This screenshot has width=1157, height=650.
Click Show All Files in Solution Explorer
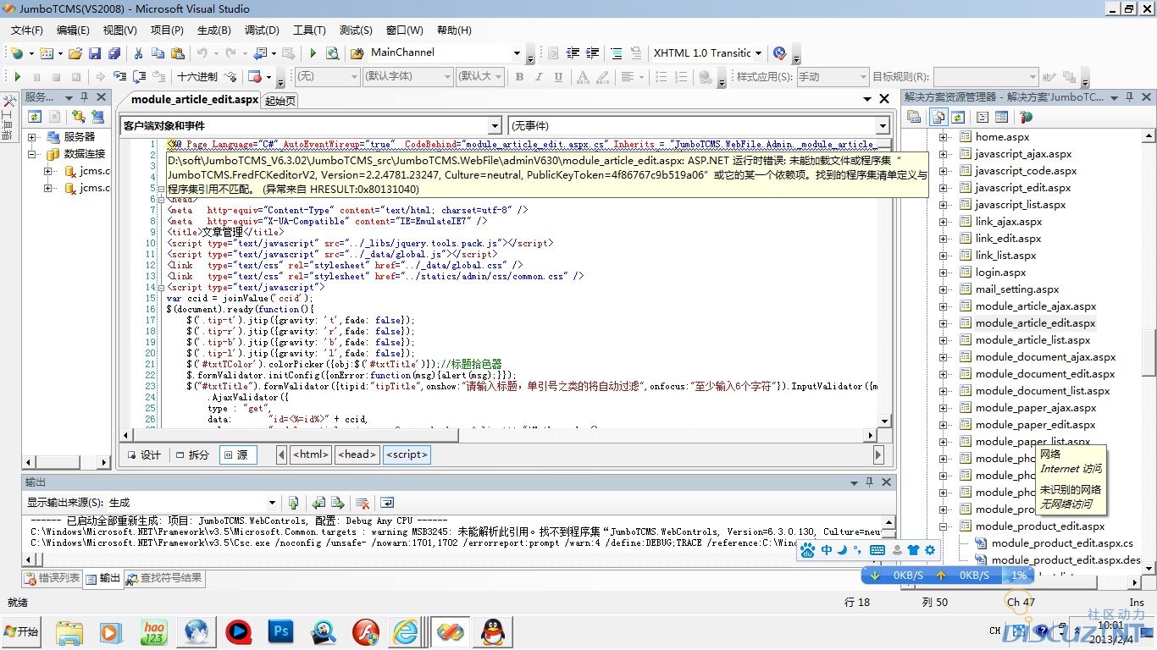click(938, 117)
